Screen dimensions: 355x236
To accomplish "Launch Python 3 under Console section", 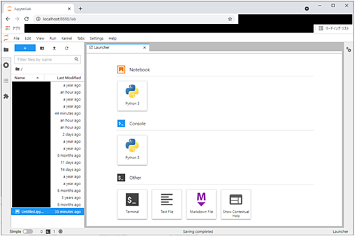I will (132, 150).
